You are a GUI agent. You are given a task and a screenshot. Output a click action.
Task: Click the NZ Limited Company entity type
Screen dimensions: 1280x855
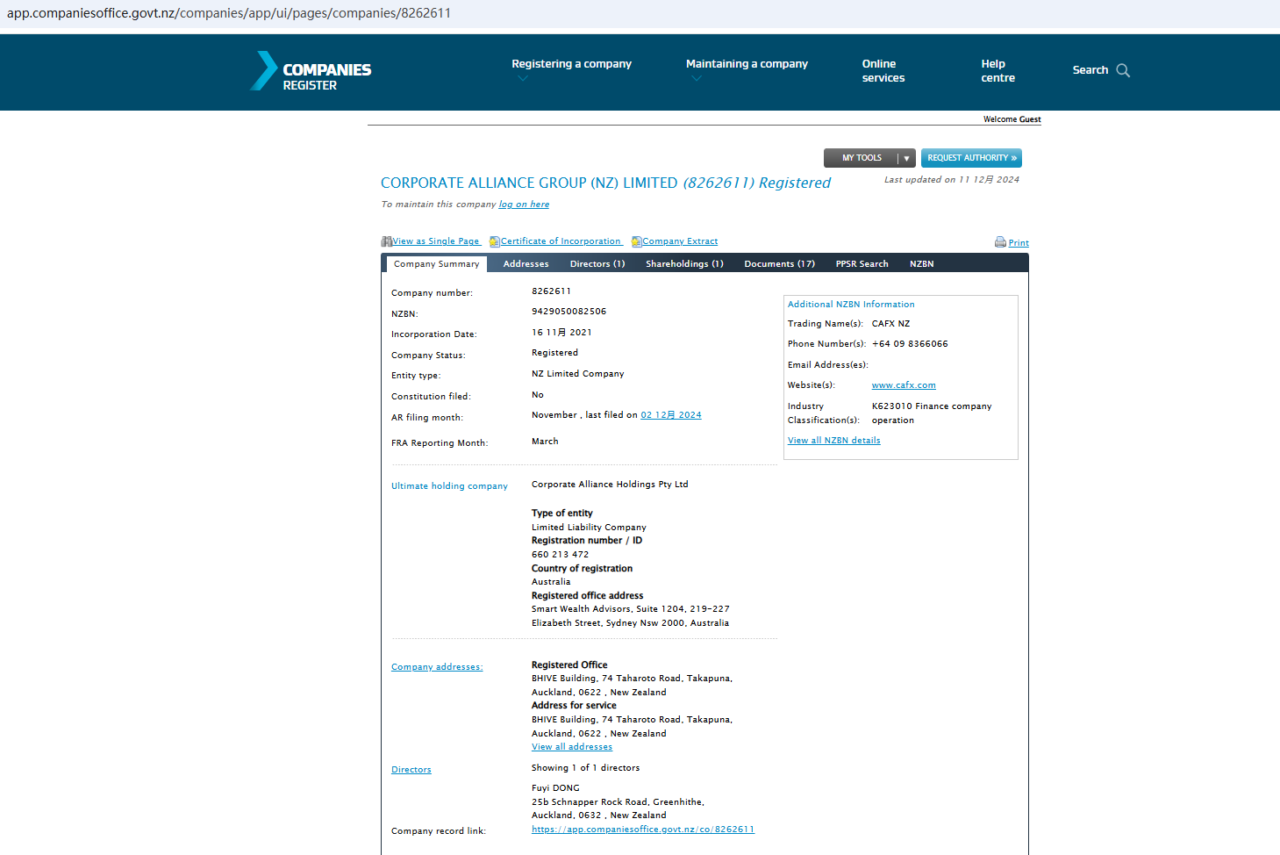pos(577,374)
